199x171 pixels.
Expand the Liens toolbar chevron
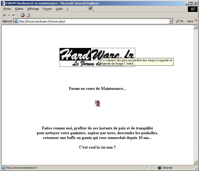tap(196, 21)
